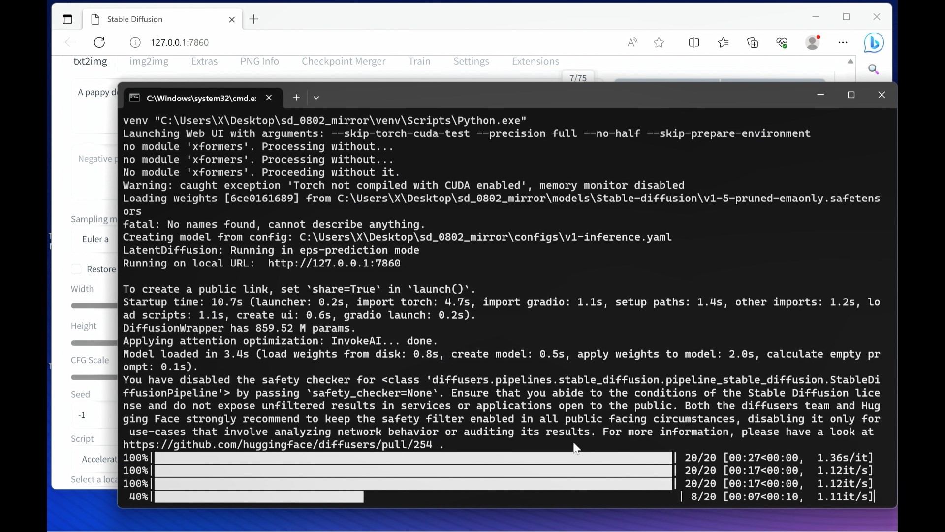Open the Favorites list icon

(724, 43)
